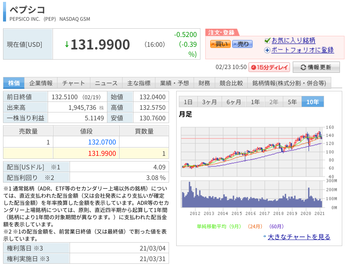Click the dividend value 4.09
Image resolution: width=346 pixels, height=266 pixels.
point(159,167)
